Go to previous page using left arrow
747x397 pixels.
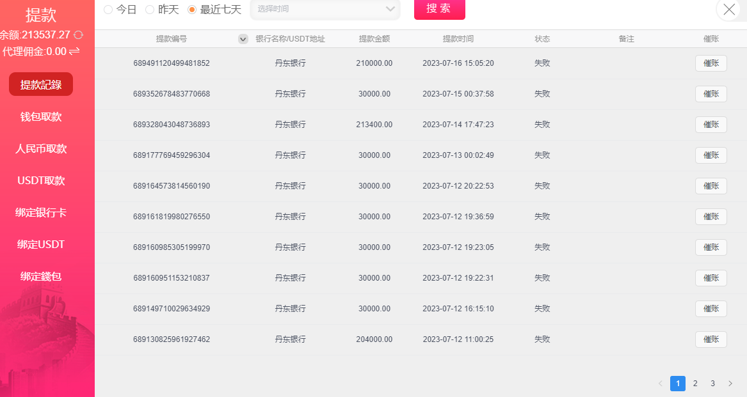pyautogui.click(x=661, y=384)
